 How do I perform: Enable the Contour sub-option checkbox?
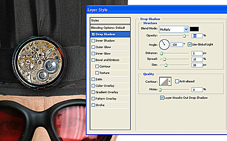point(97,67)
